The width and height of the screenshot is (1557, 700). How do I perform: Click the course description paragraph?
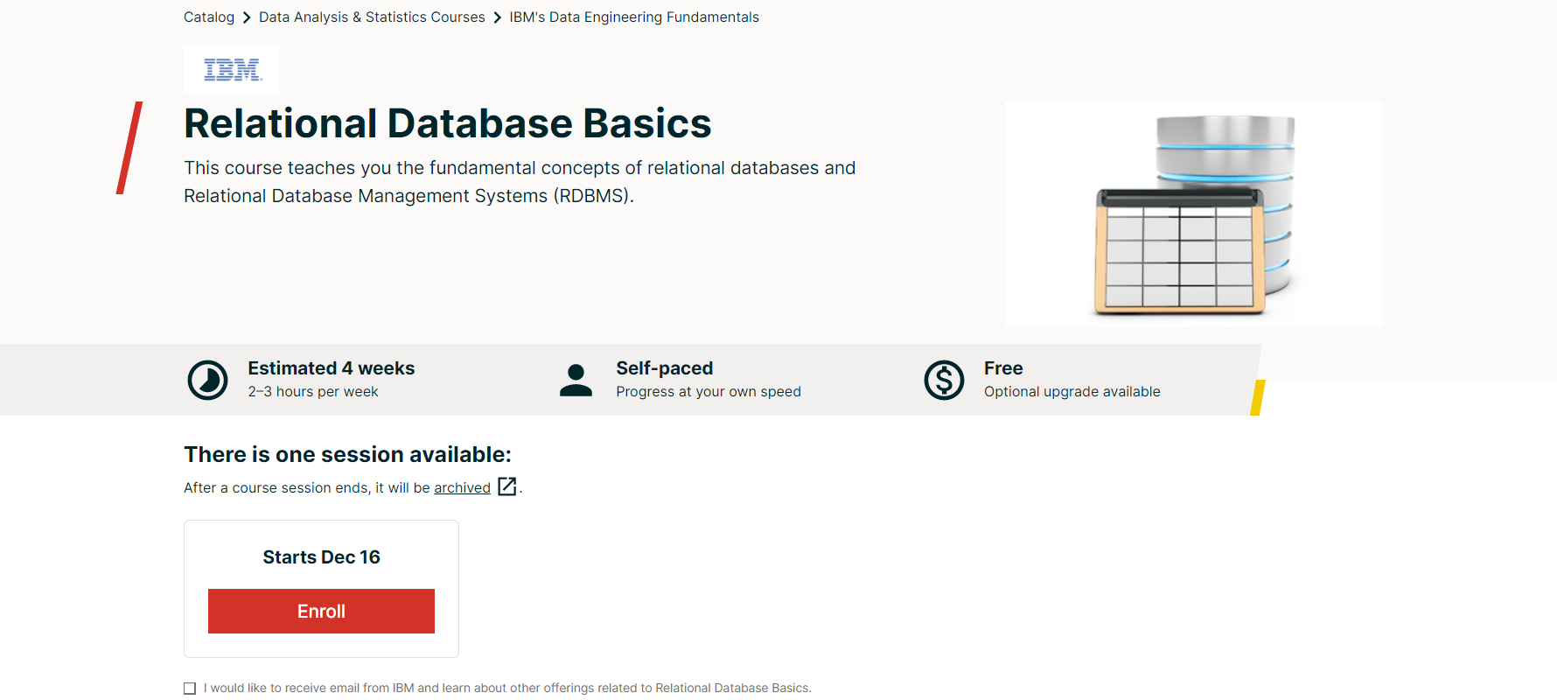coord(520,182)
